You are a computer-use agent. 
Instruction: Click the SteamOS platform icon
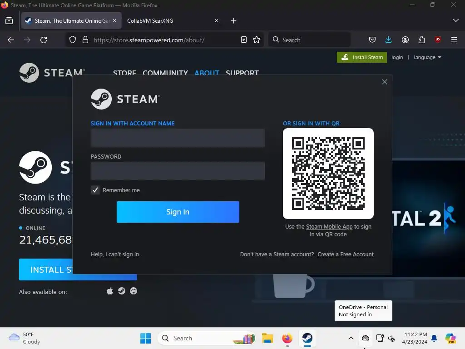pos(122,291)
